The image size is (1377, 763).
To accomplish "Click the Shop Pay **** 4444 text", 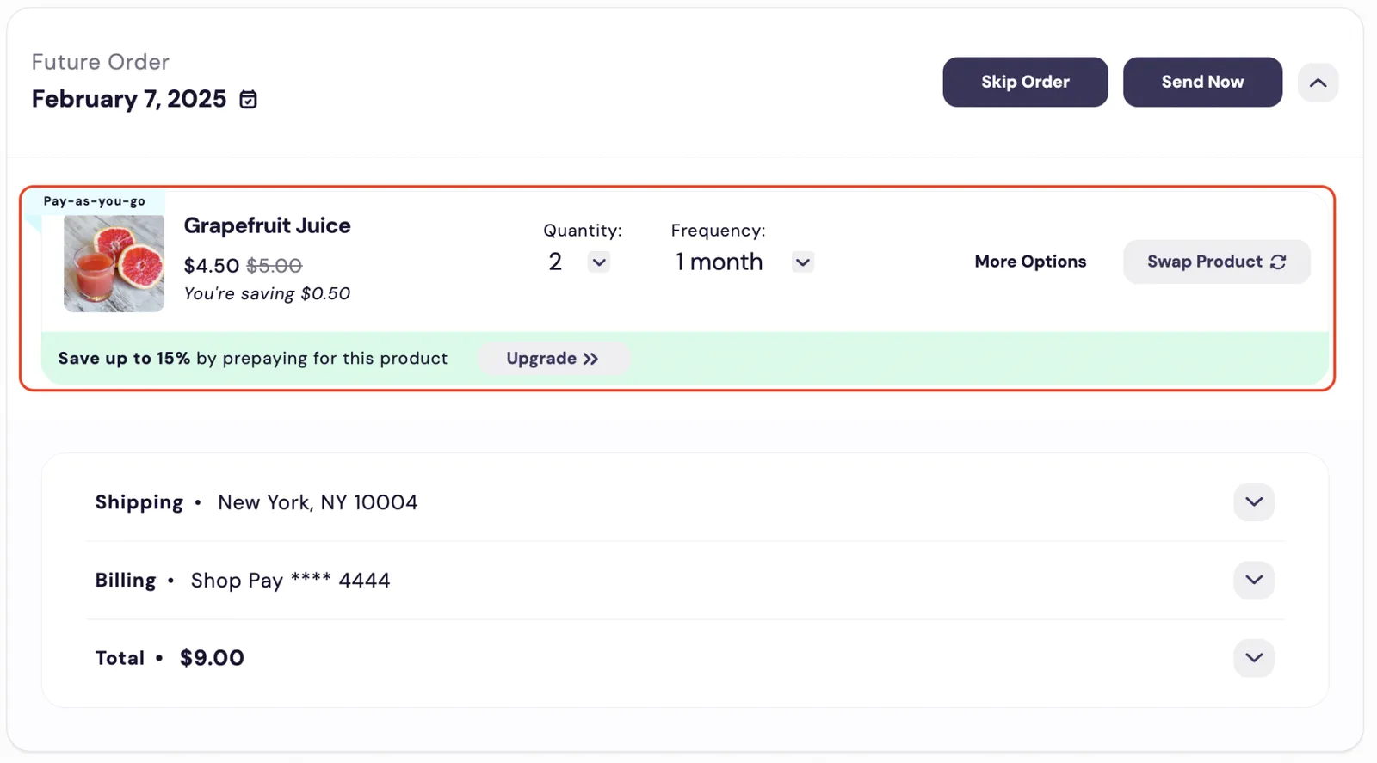I will tap(290, 581).
